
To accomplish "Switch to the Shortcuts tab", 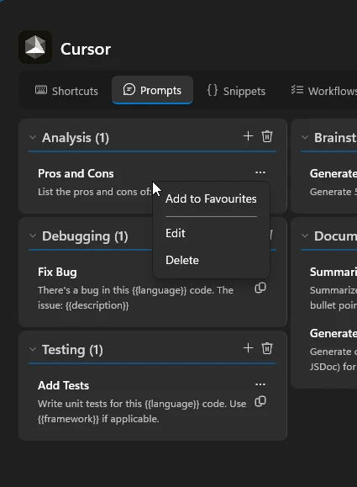I will pyautogui.click(x=66, y=91).
